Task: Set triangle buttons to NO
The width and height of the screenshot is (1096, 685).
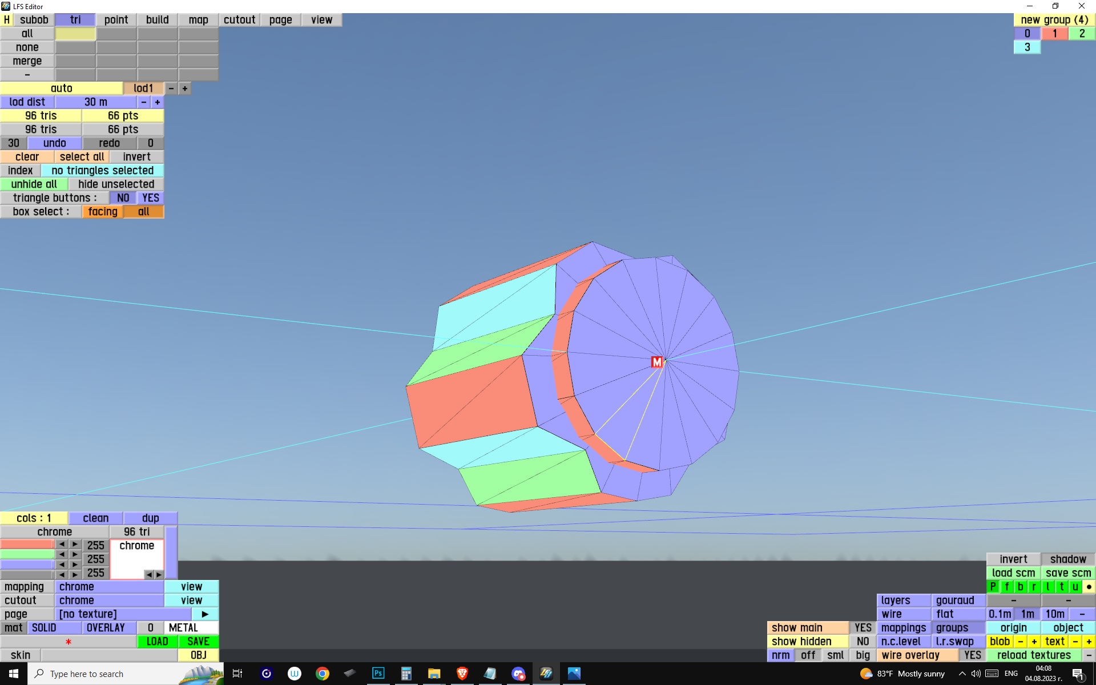Action: pyautogui.click(x=123, y=198)
